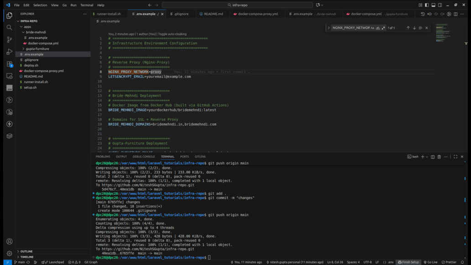
Task: Toggle Use Regular Expression in find widget
Action: pos(383,28)
